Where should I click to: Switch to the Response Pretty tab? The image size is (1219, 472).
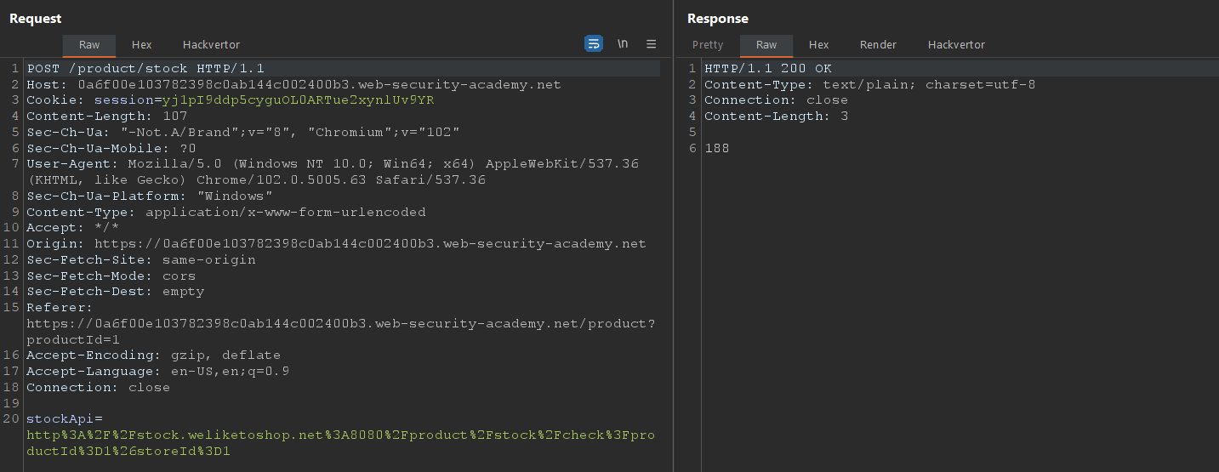click(x=708, y=45)
